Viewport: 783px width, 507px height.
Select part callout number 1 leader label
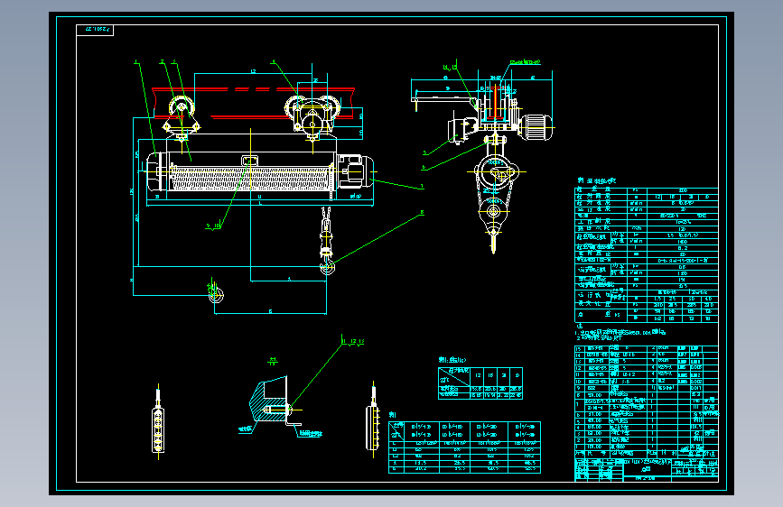pos(136,62)
